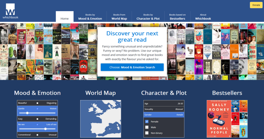Open the Going Under book cover
Screen dimensions: 264x139
39,67
